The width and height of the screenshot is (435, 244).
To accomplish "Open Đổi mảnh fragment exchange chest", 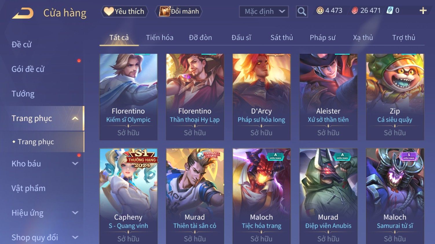I will [179, 11].
